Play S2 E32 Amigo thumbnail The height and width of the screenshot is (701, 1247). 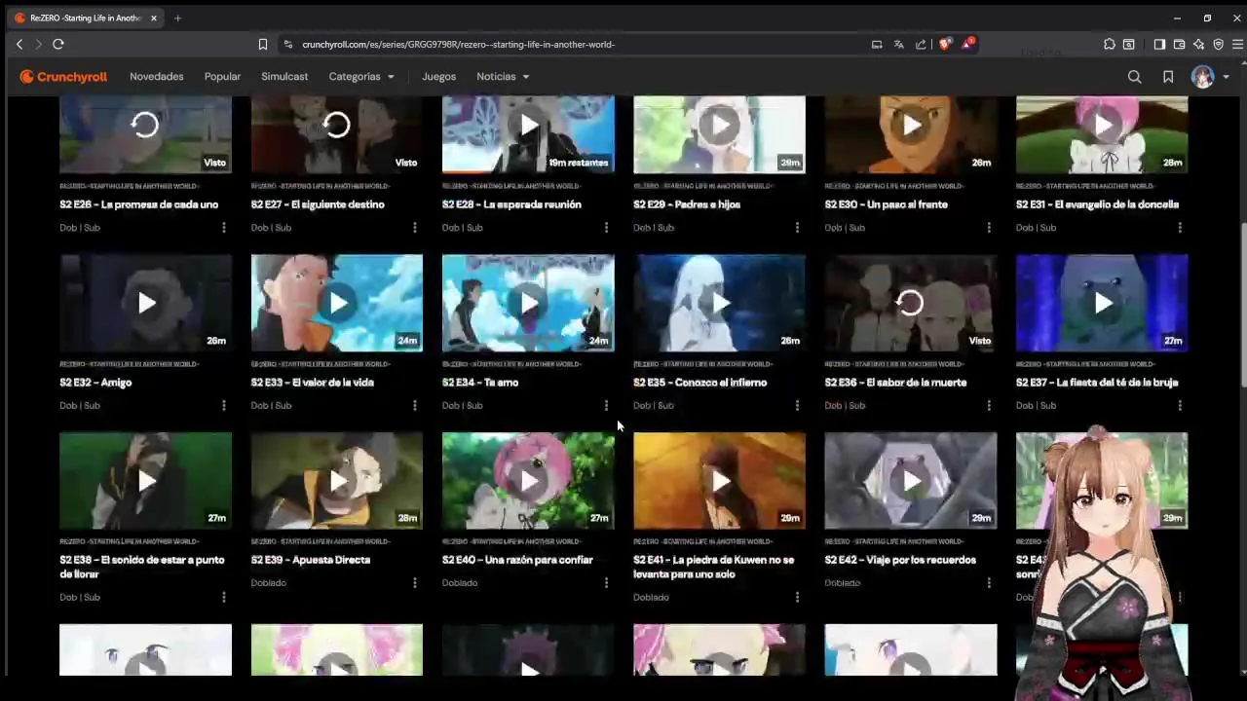[x=145, y=303]
